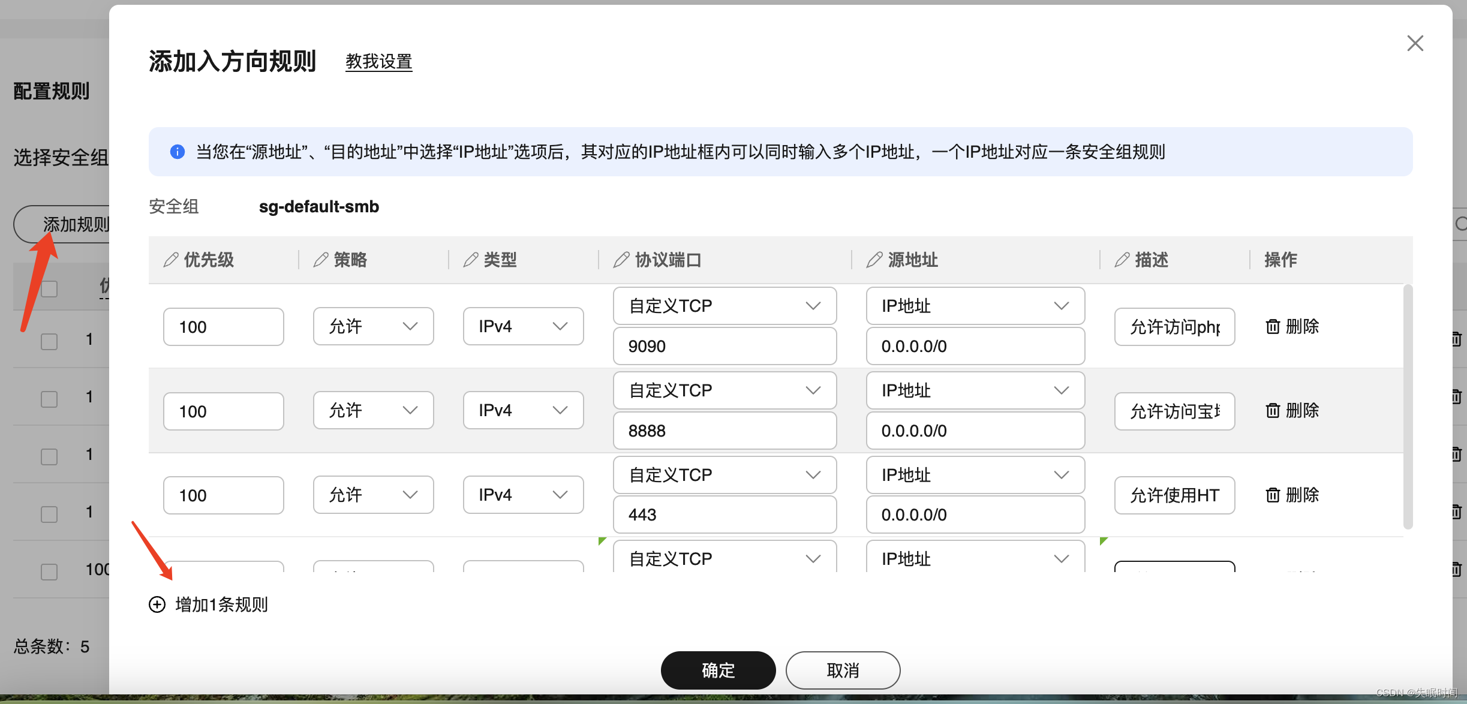Toggle fifth row checkbox in background table
Viewport: 1467px width, 704px height.
49,572
